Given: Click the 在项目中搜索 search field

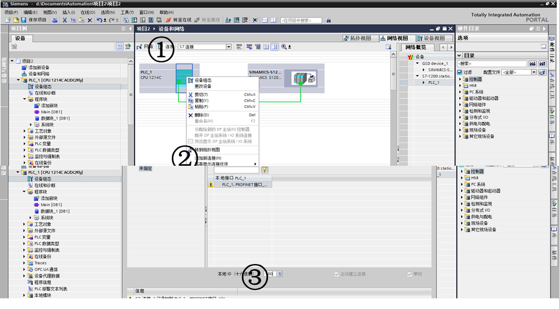Looking at the screenshot, I should tap(301, 20).
